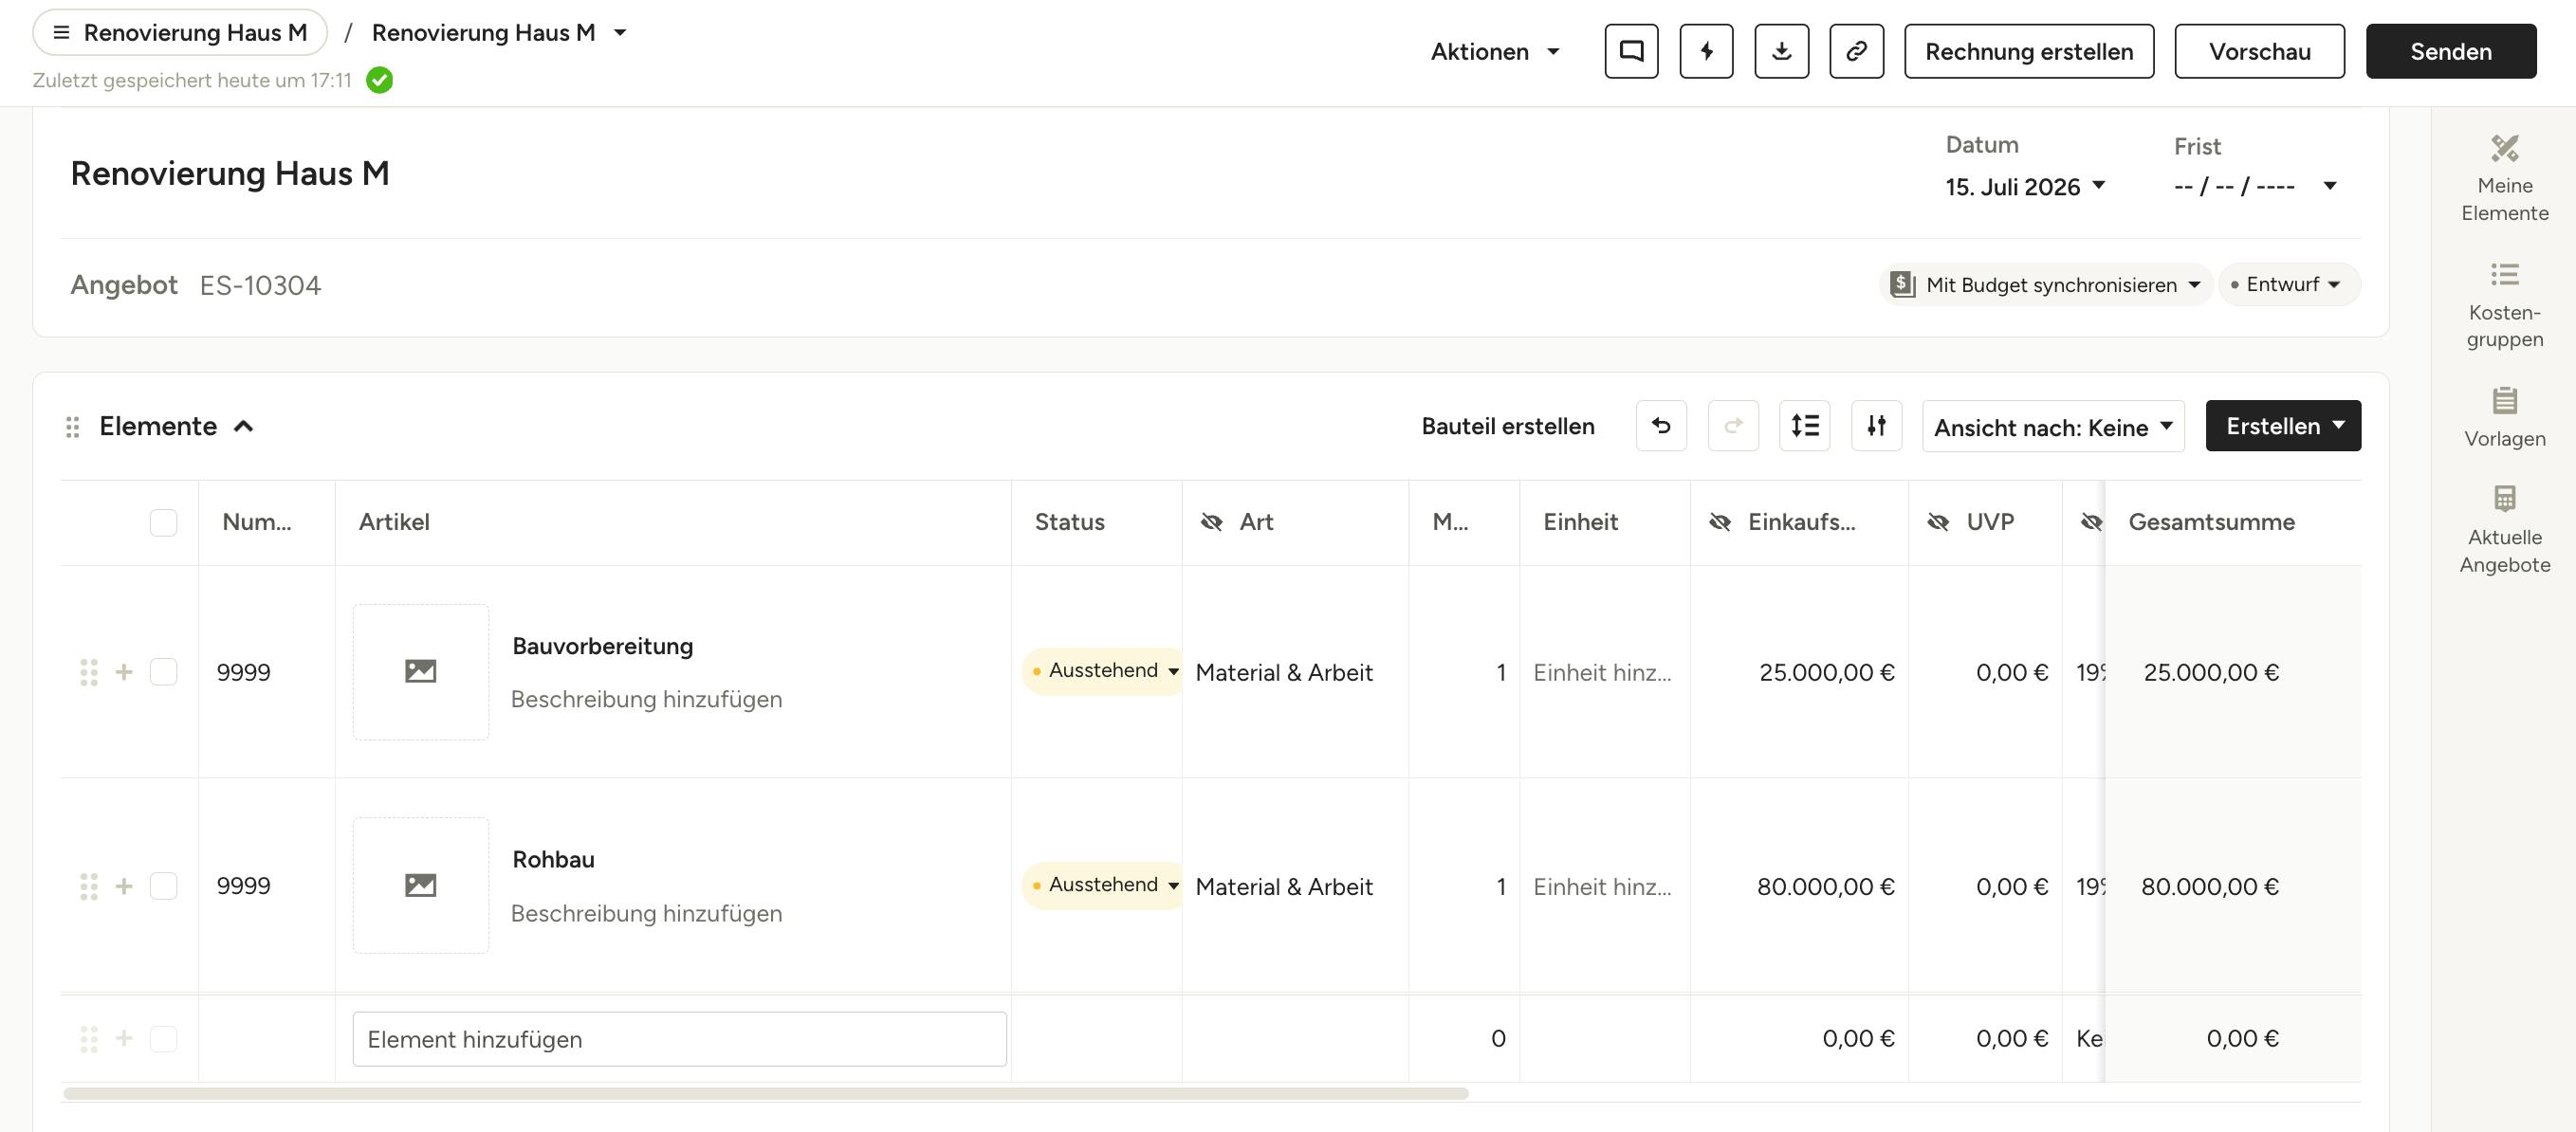The height and width of the screenshot is (1132, 2576).
Task: Click the Vorschau button
Action: click(x=2259, y=51)
